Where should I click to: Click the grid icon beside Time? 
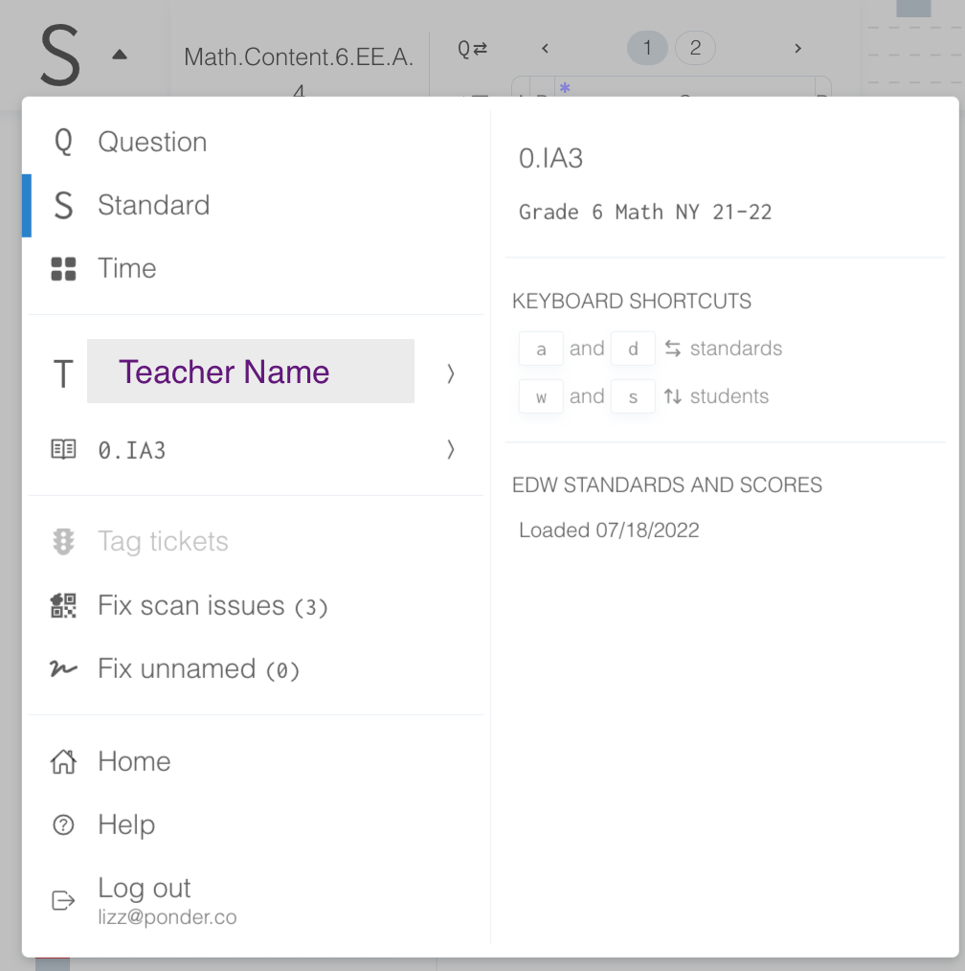(x=63, y=269)
